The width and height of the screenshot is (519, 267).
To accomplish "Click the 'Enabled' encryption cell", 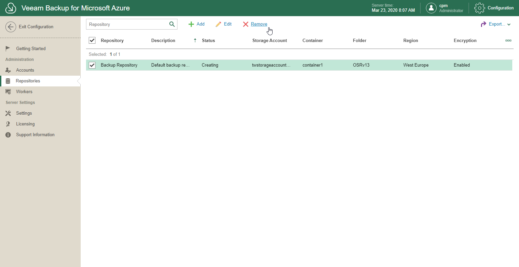I will (462, 65).
